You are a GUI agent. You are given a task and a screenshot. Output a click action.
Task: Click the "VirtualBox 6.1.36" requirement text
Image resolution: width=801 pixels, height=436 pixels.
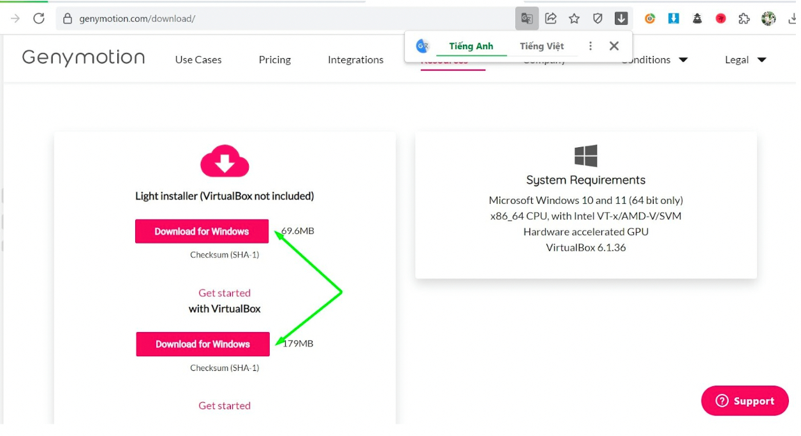pyautogui.click(x=586, y=247)
